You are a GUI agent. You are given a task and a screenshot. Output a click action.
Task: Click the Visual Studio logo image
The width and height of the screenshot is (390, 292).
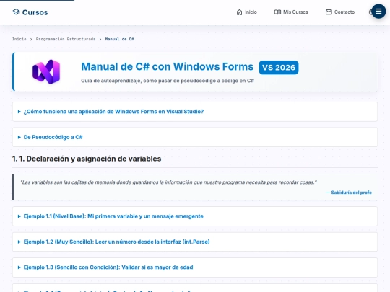pyautogui.click(x=46, y=71)
